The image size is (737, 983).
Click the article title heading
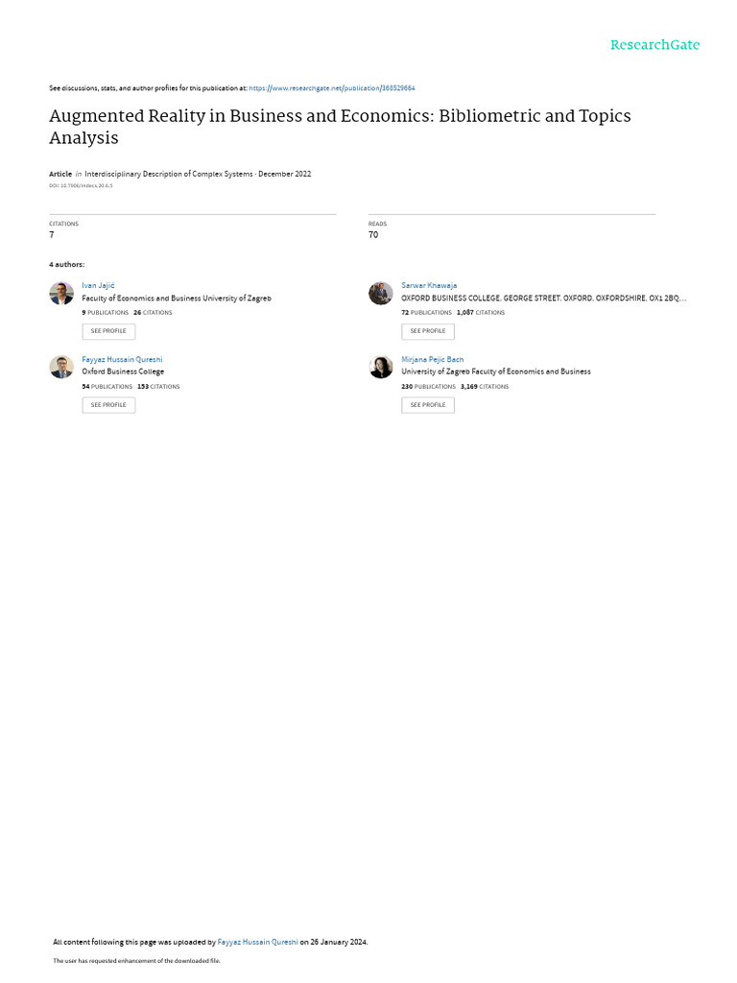(x=341, y=127)
